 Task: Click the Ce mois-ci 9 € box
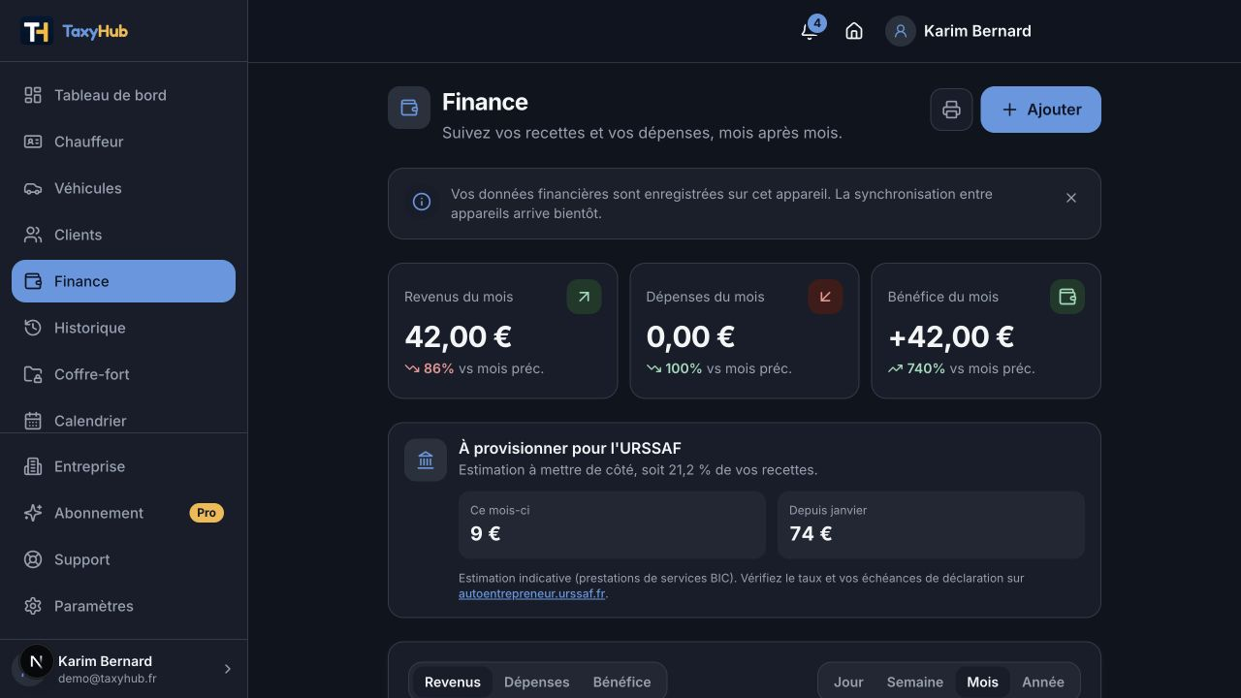click(612, 524)
